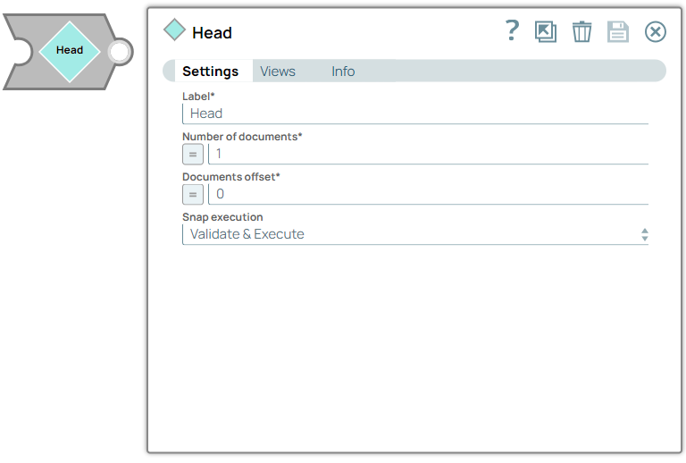Click the pop-out dialog icon
The image size is (686, 463).
545,32
